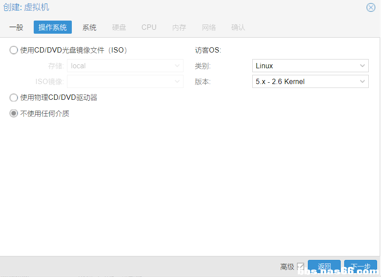
Task: Open the 内存 tab
Action: click(x=179, y=27)
